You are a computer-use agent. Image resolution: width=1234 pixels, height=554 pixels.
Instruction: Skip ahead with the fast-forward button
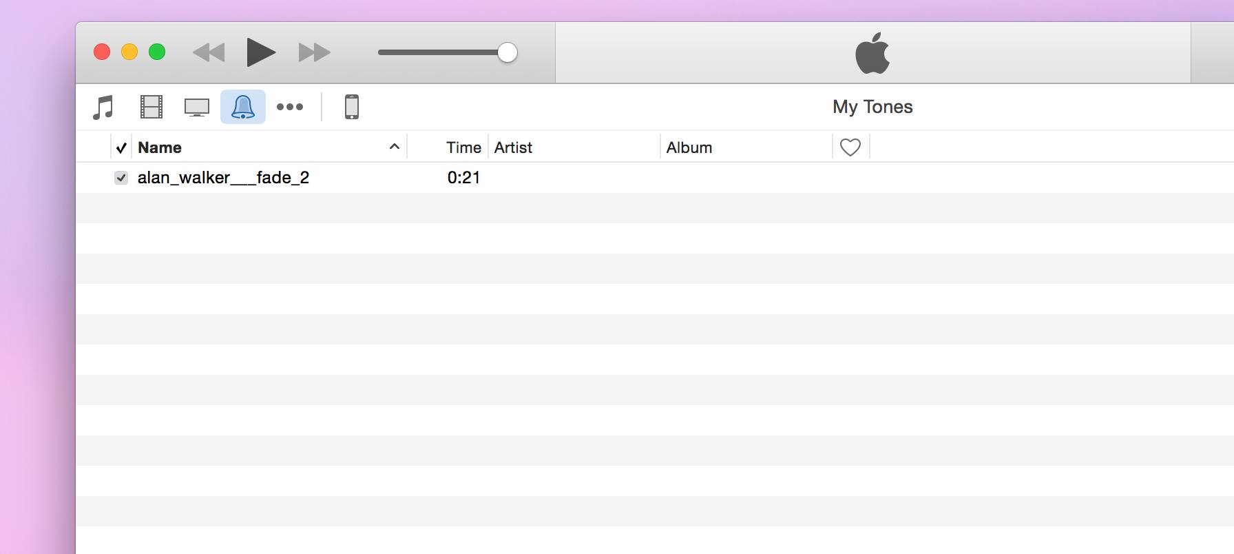click(x=314, y=52)
